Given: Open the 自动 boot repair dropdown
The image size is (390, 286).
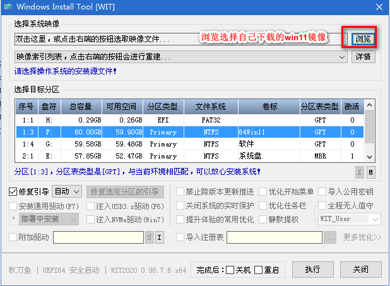Looking at the screenshot, I should [x=67, y=192].
